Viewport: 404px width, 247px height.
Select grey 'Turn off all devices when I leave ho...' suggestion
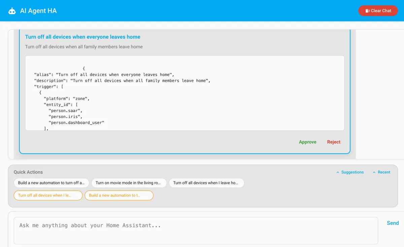(x=206, y=183)
